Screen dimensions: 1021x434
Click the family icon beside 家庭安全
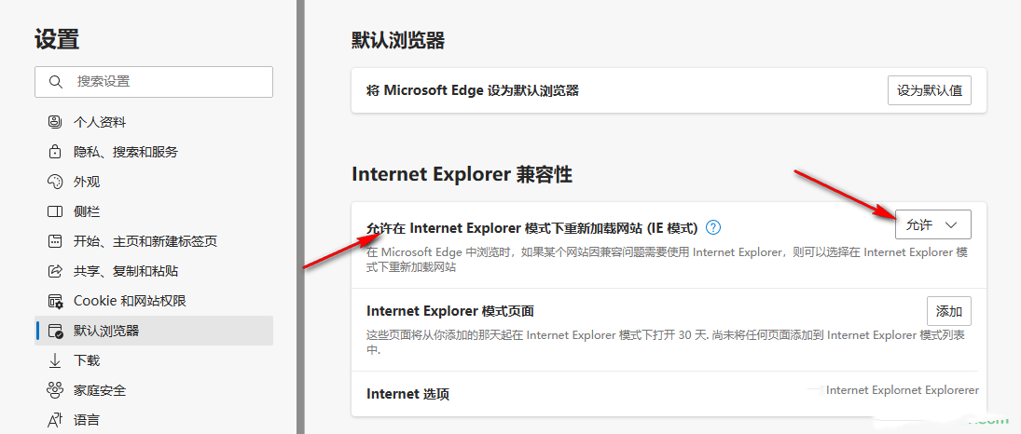[x=55, y=390]
